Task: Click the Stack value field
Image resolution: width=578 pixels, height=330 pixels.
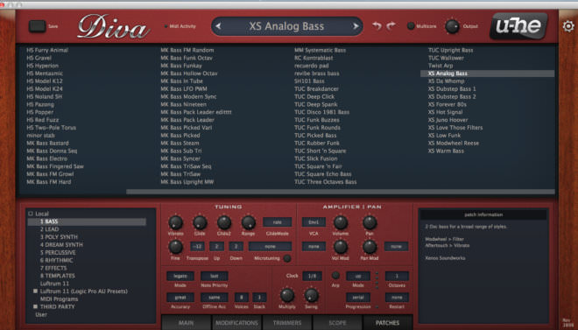Action: [x=259, y=298]
